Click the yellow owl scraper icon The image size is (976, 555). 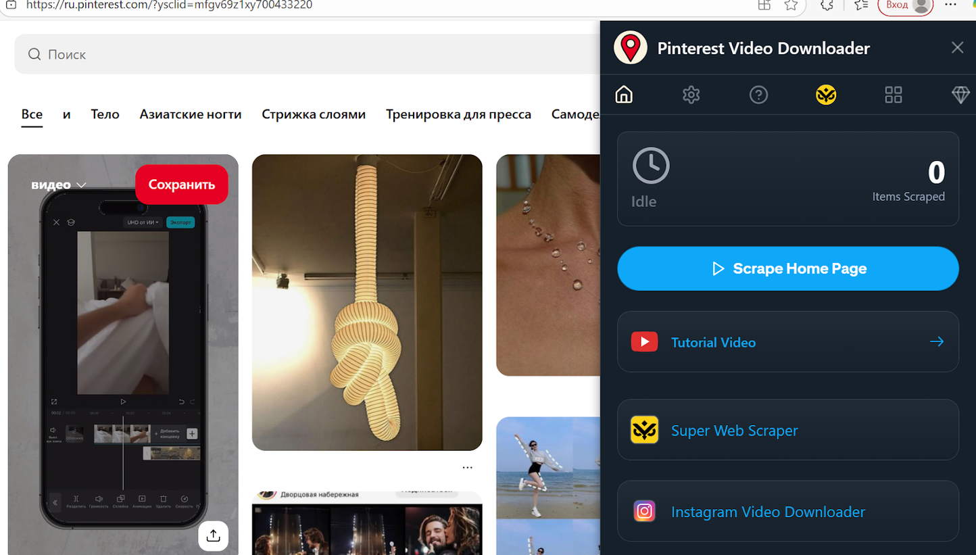click(826, 95)
